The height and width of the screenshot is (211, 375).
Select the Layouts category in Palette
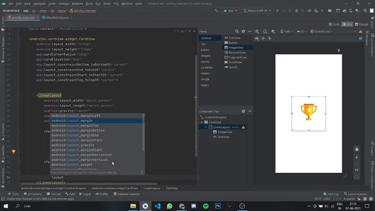coord(205,62)
